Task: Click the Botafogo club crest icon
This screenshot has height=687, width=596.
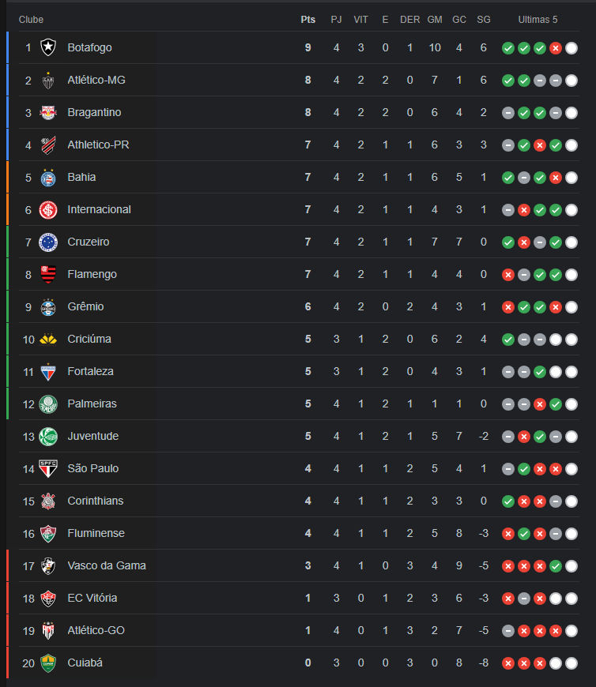Action: (48, 48)
